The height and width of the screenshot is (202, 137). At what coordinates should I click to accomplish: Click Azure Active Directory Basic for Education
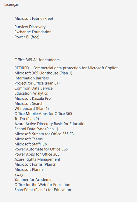[50, 124]
